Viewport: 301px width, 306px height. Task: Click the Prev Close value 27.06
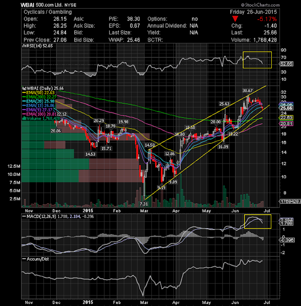point(60,40)
